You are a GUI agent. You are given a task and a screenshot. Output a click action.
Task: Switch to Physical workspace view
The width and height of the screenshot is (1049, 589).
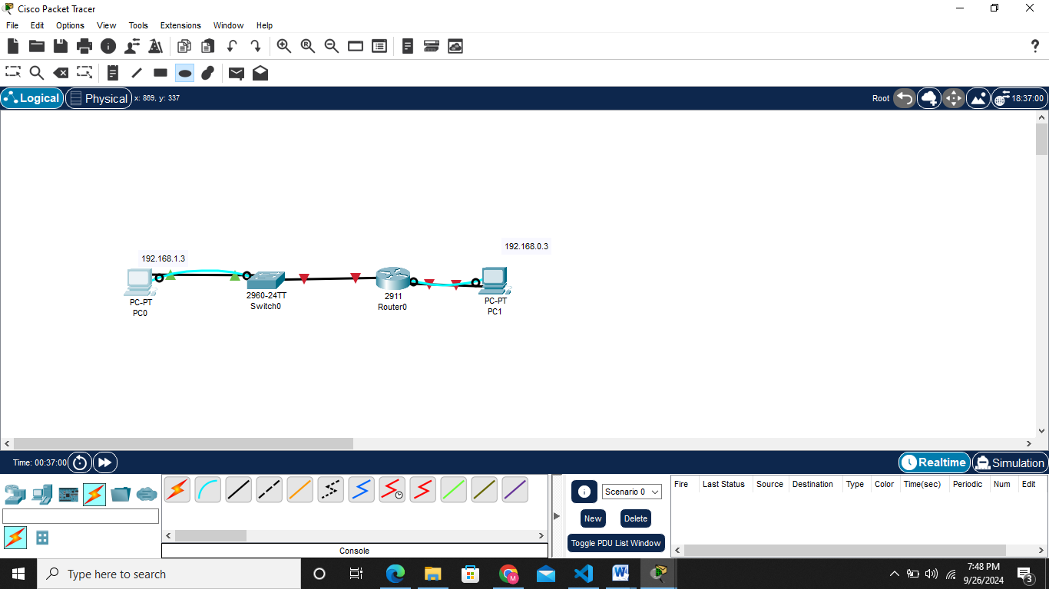tap(98, 98)
